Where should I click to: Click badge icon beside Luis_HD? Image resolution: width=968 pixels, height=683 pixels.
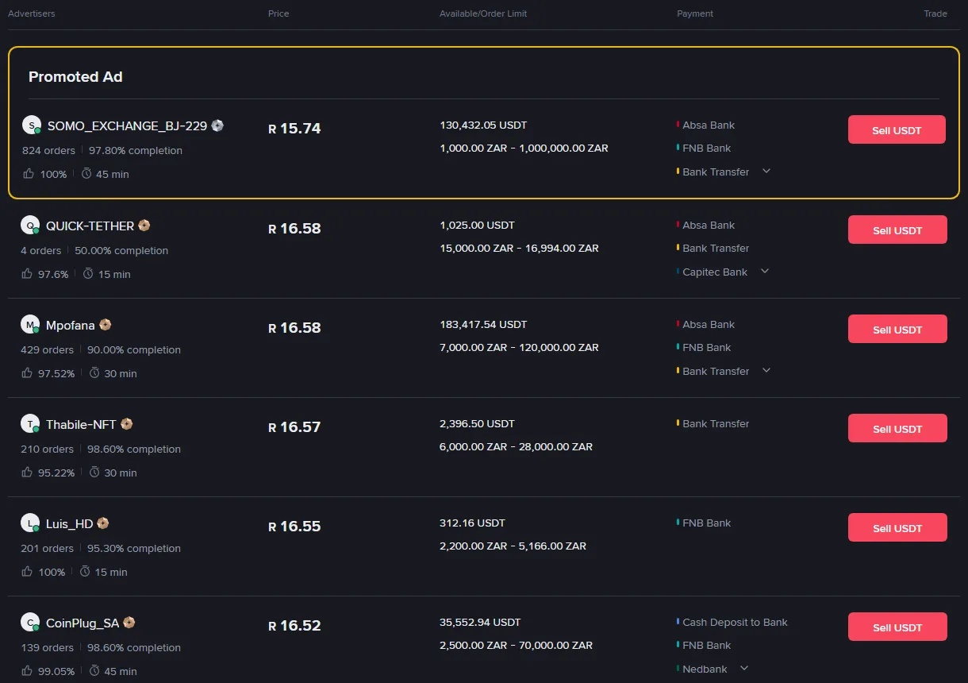pos(102,523)
